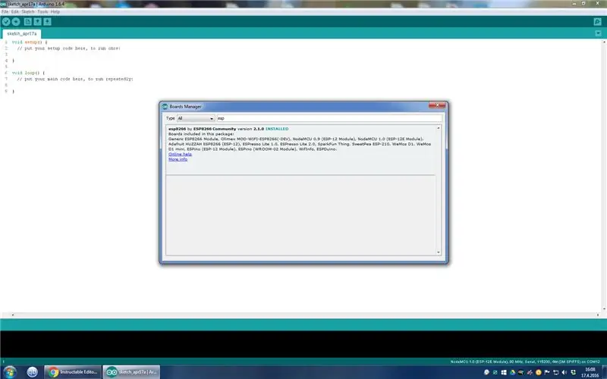Open the File menu
607x379 pixels.
(5, 12)
